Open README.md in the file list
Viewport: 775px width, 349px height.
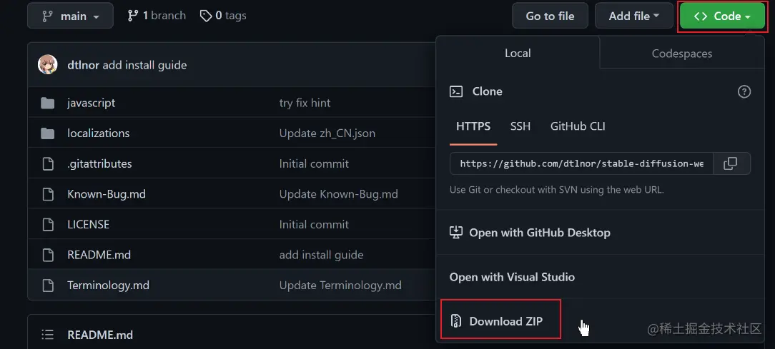(99, 256)
